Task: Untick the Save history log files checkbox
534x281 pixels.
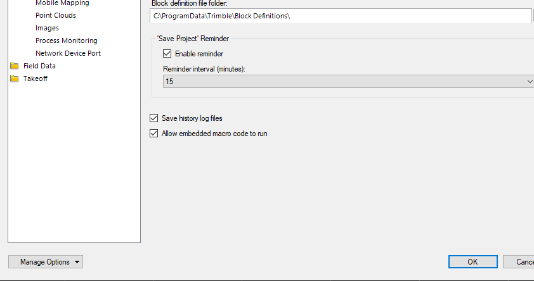Action: (x=153, y=118)
